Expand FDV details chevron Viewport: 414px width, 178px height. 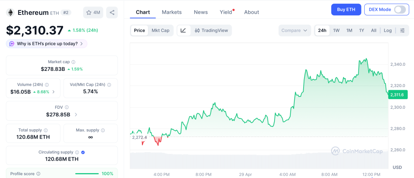click(76, 115)
